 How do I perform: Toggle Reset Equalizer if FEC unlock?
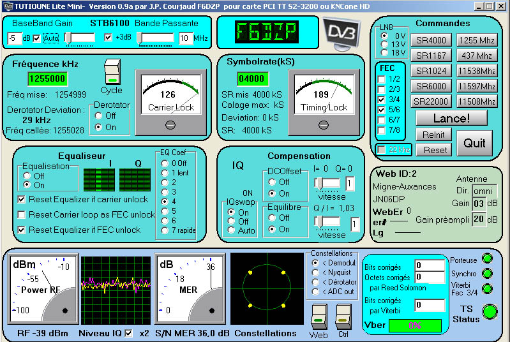(22, 230)
